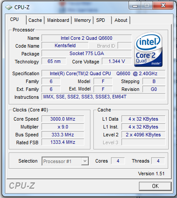Click the Ext. Model value 'F'
The height and width of the screenshot is (198, 177).
[103, 89]
